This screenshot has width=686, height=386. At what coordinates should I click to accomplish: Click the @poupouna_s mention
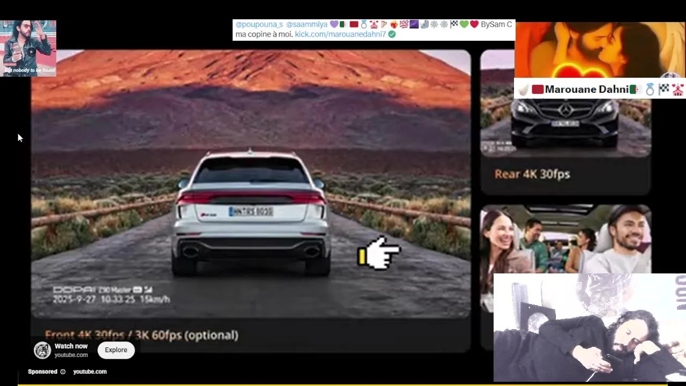click(x=259, y=25)
